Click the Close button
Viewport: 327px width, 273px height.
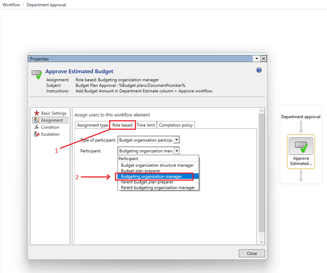[x=252, y=253]
